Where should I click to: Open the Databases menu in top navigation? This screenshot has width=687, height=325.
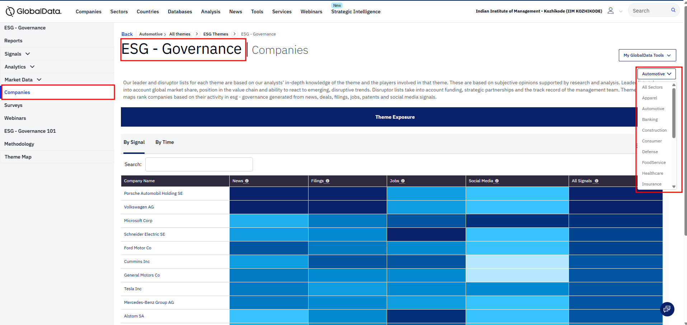[x=180, y=11]
